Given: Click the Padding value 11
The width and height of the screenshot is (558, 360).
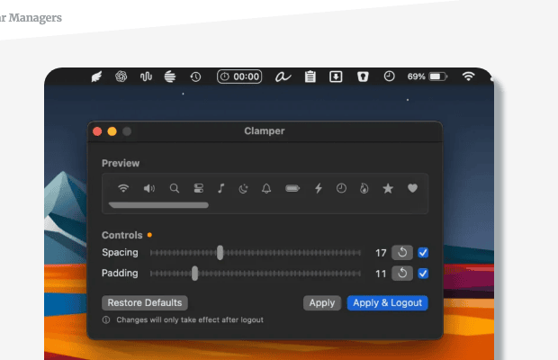Looking at the screenshot, I should 381,274.
